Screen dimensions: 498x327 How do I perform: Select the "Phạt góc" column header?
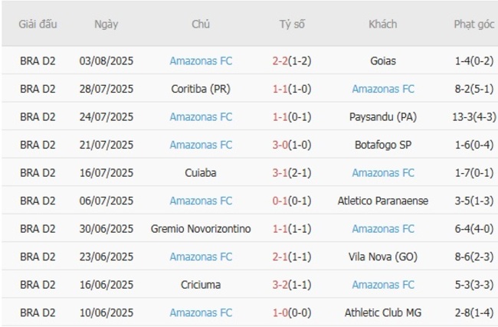[x=472, y=25]
